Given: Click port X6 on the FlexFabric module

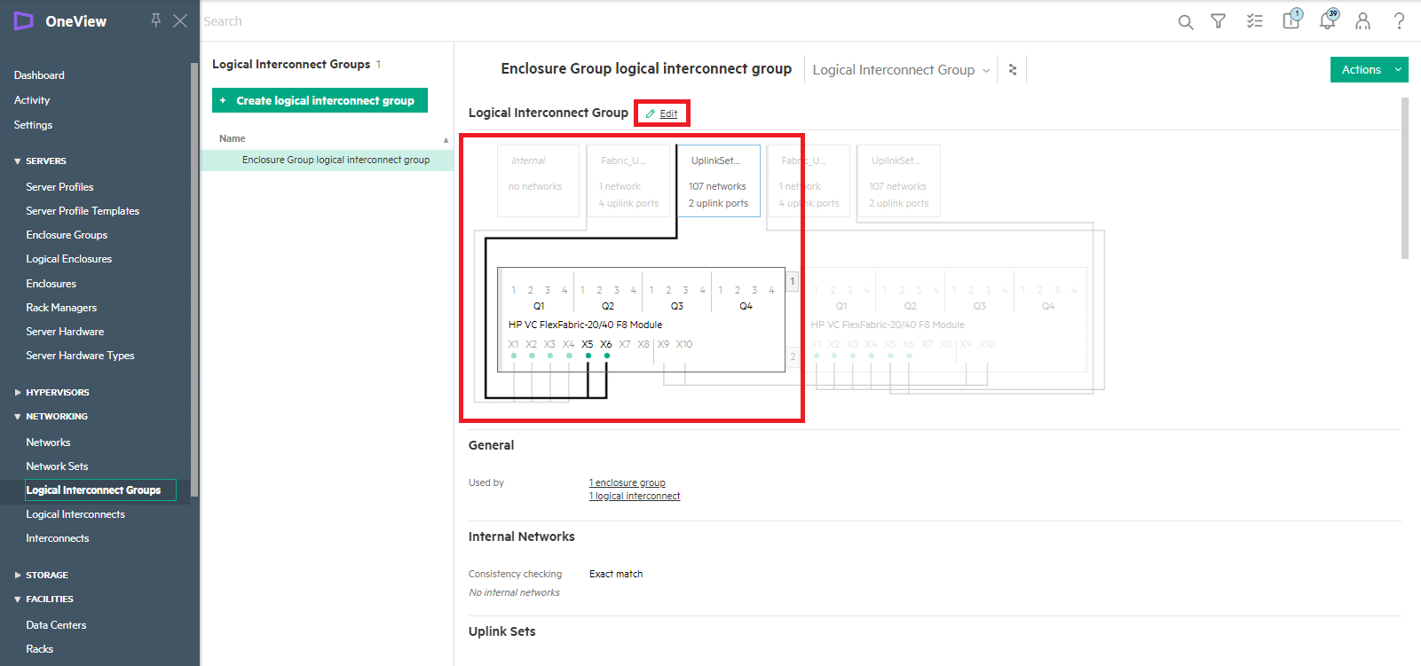Looking at the screenshot, I should click(x=606, y=345).
